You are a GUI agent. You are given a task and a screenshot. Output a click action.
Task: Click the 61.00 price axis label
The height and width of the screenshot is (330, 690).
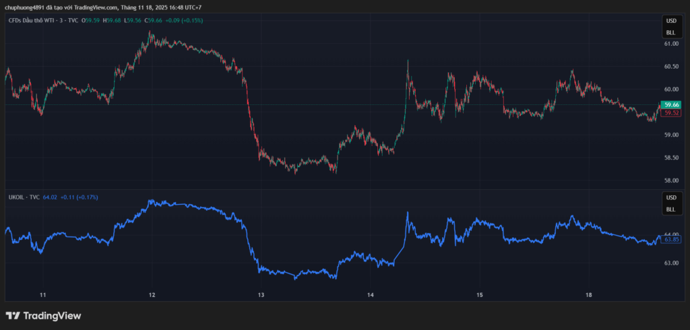(671, 44)
